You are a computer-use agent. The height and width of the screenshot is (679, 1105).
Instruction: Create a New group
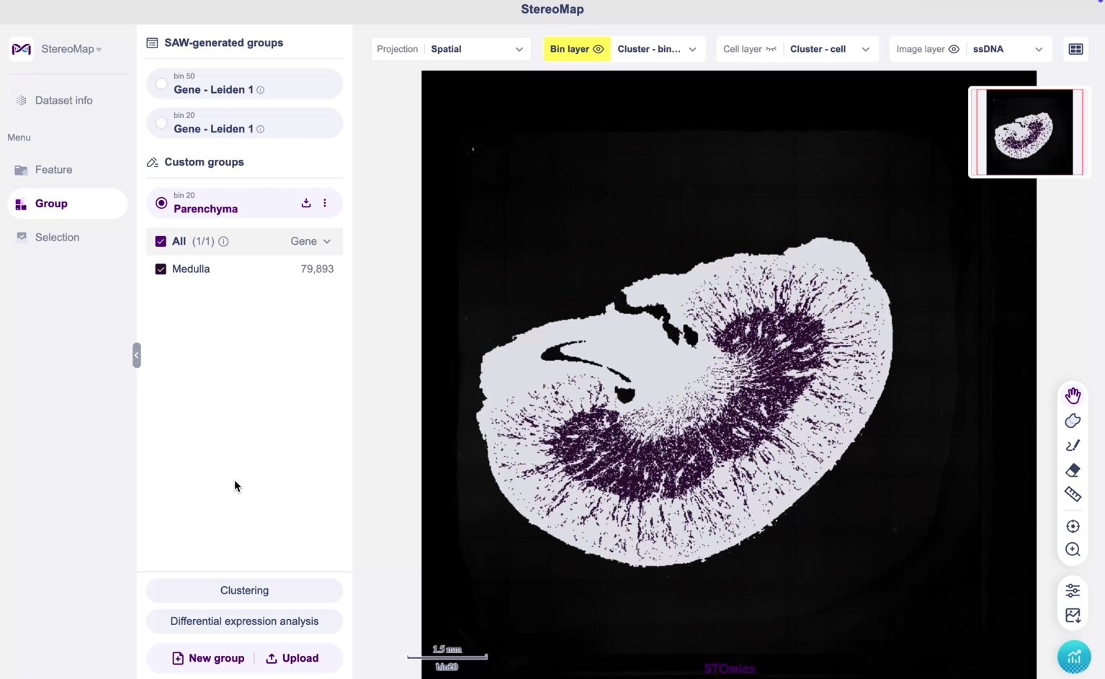[208, 658]
